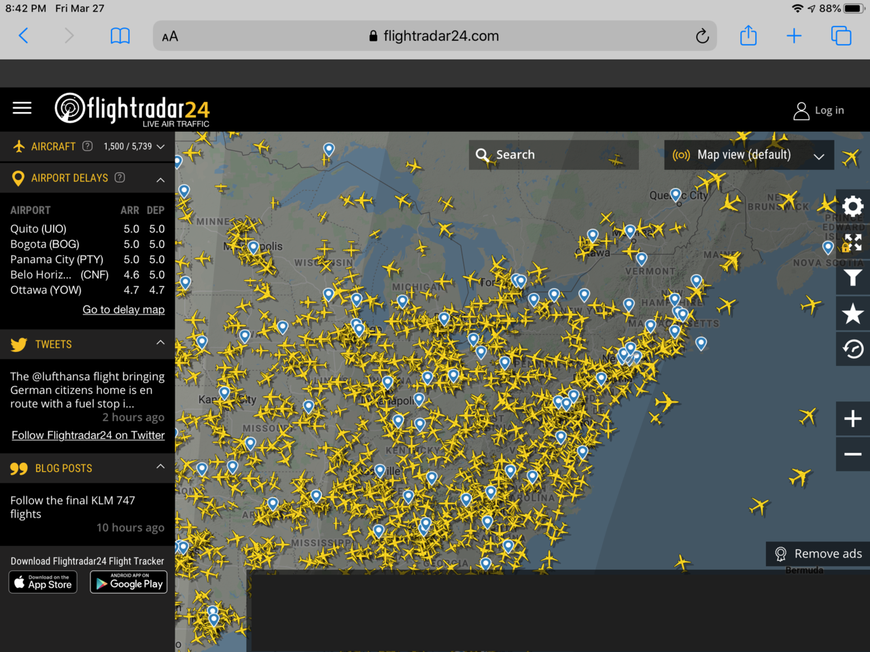870x652 pixels.
Task: Open the Log in user icon
Action: click(801, 111)
